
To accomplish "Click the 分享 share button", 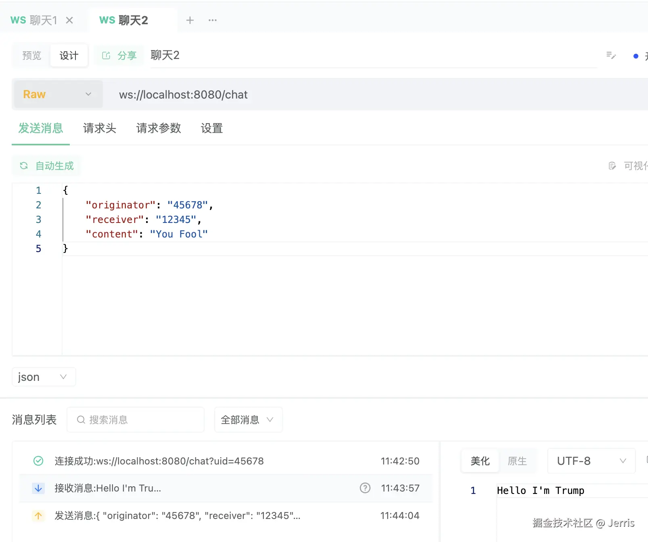I will tap(119, 55).
